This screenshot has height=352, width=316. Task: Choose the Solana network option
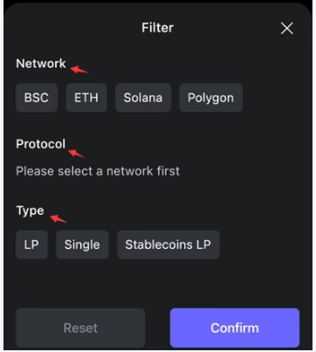tap(143, 98)
